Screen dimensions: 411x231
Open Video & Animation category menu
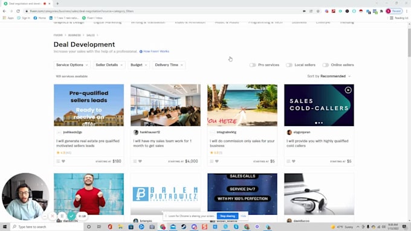tap(190, 23)
